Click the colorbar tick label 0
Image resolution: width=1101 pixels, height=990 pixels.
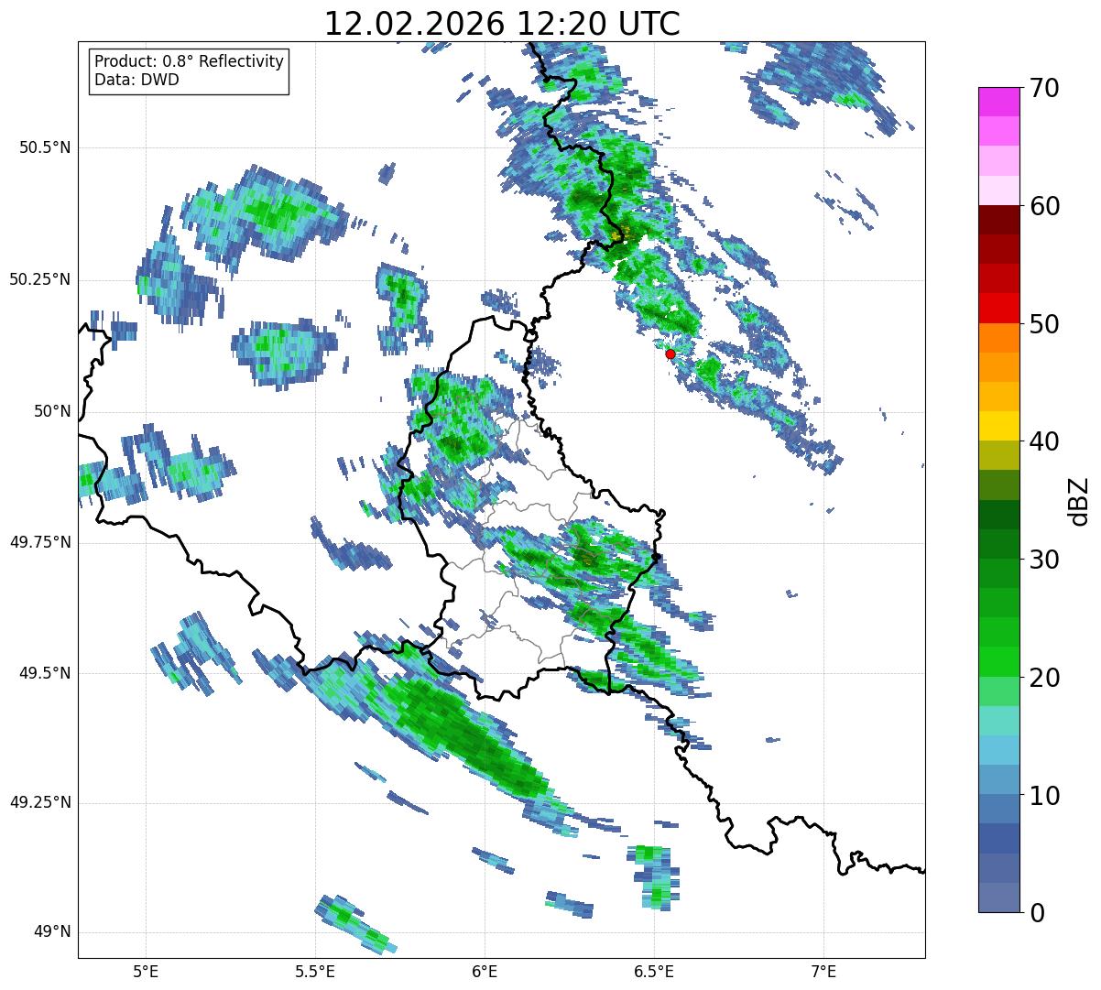(x=1037, y=913)
